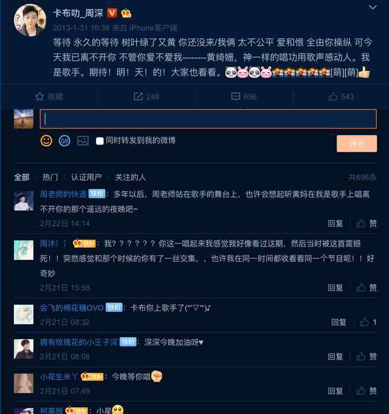Open comments via the 696 comment icon
The image size is (389, 414).
[235, 97]
